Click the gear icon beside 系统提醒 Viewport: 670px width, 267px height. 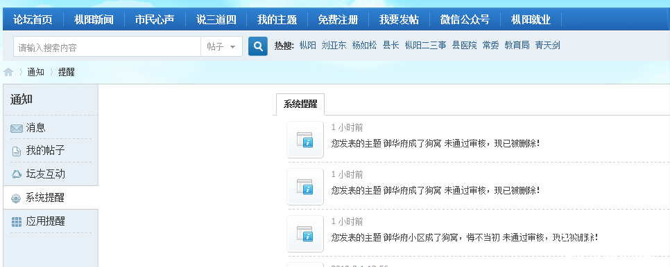click(x=16, y=198)
